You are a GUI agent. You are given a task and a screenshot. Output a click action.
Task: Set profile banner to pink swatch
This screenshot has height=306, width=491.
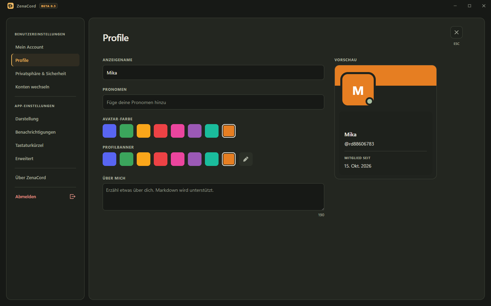point(178,159)
